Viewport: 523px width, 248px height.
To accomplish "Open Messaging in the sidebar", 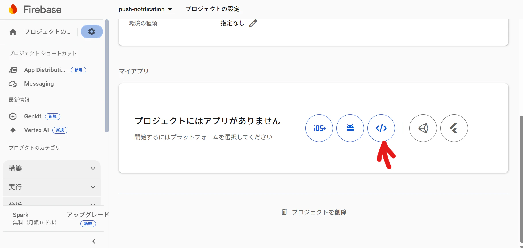I will coord(39,84).
